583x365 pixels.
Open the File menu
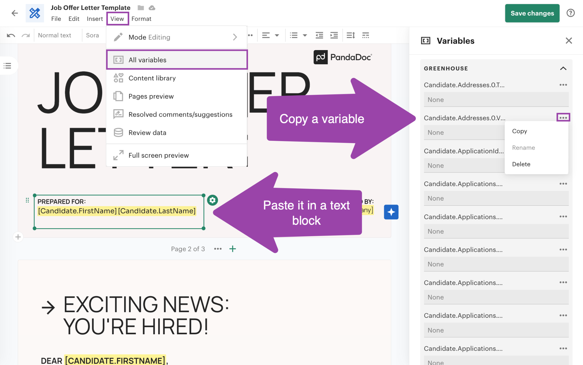pos(56,19)
